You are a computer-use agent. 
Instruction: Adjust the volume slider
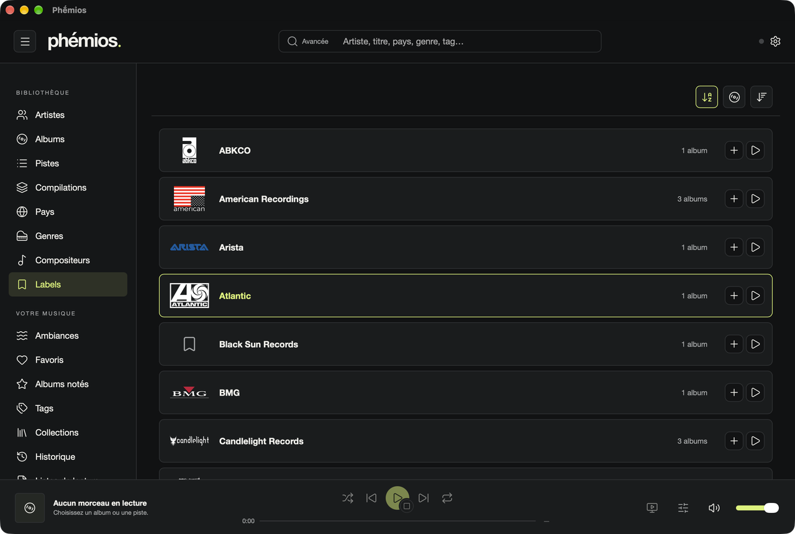pos(757,508)
